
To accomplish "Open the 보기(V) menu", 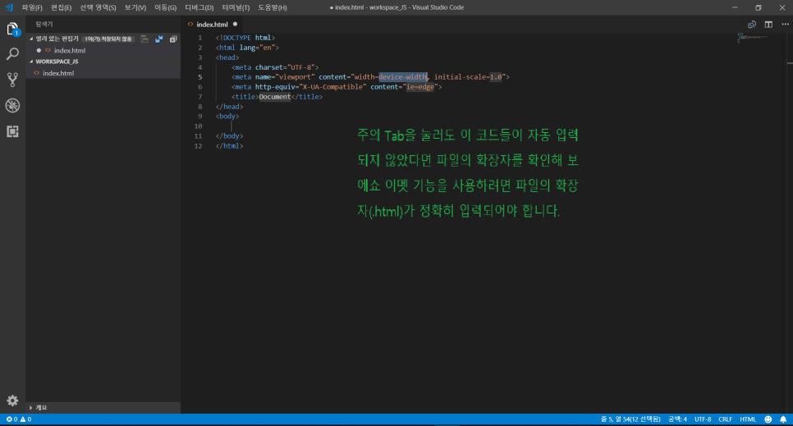I will (x=135, y=7).
